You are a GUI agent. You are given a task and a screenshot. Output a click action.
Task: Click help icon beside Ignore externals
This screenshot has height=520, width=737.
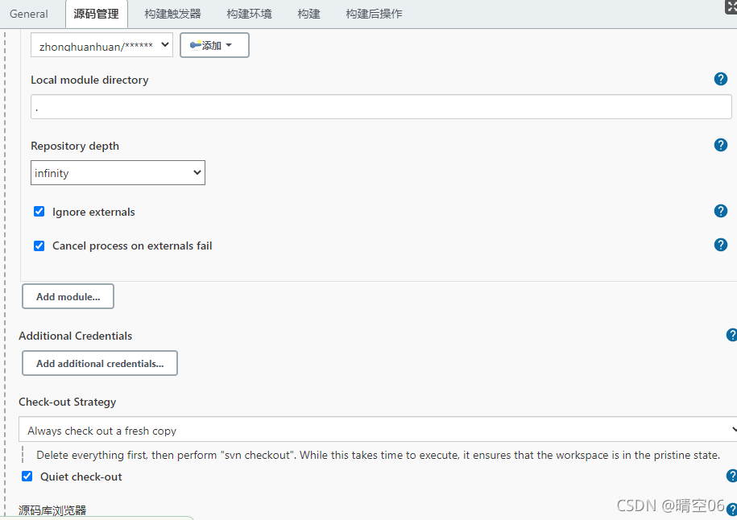click(x=721, y=211)
